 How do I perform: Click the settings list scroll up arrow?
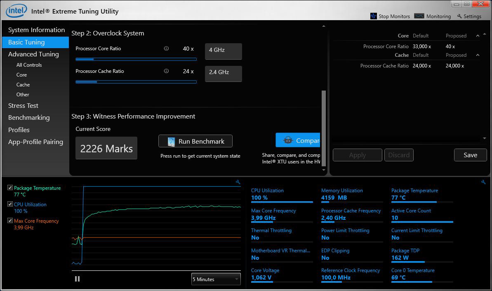485,34
